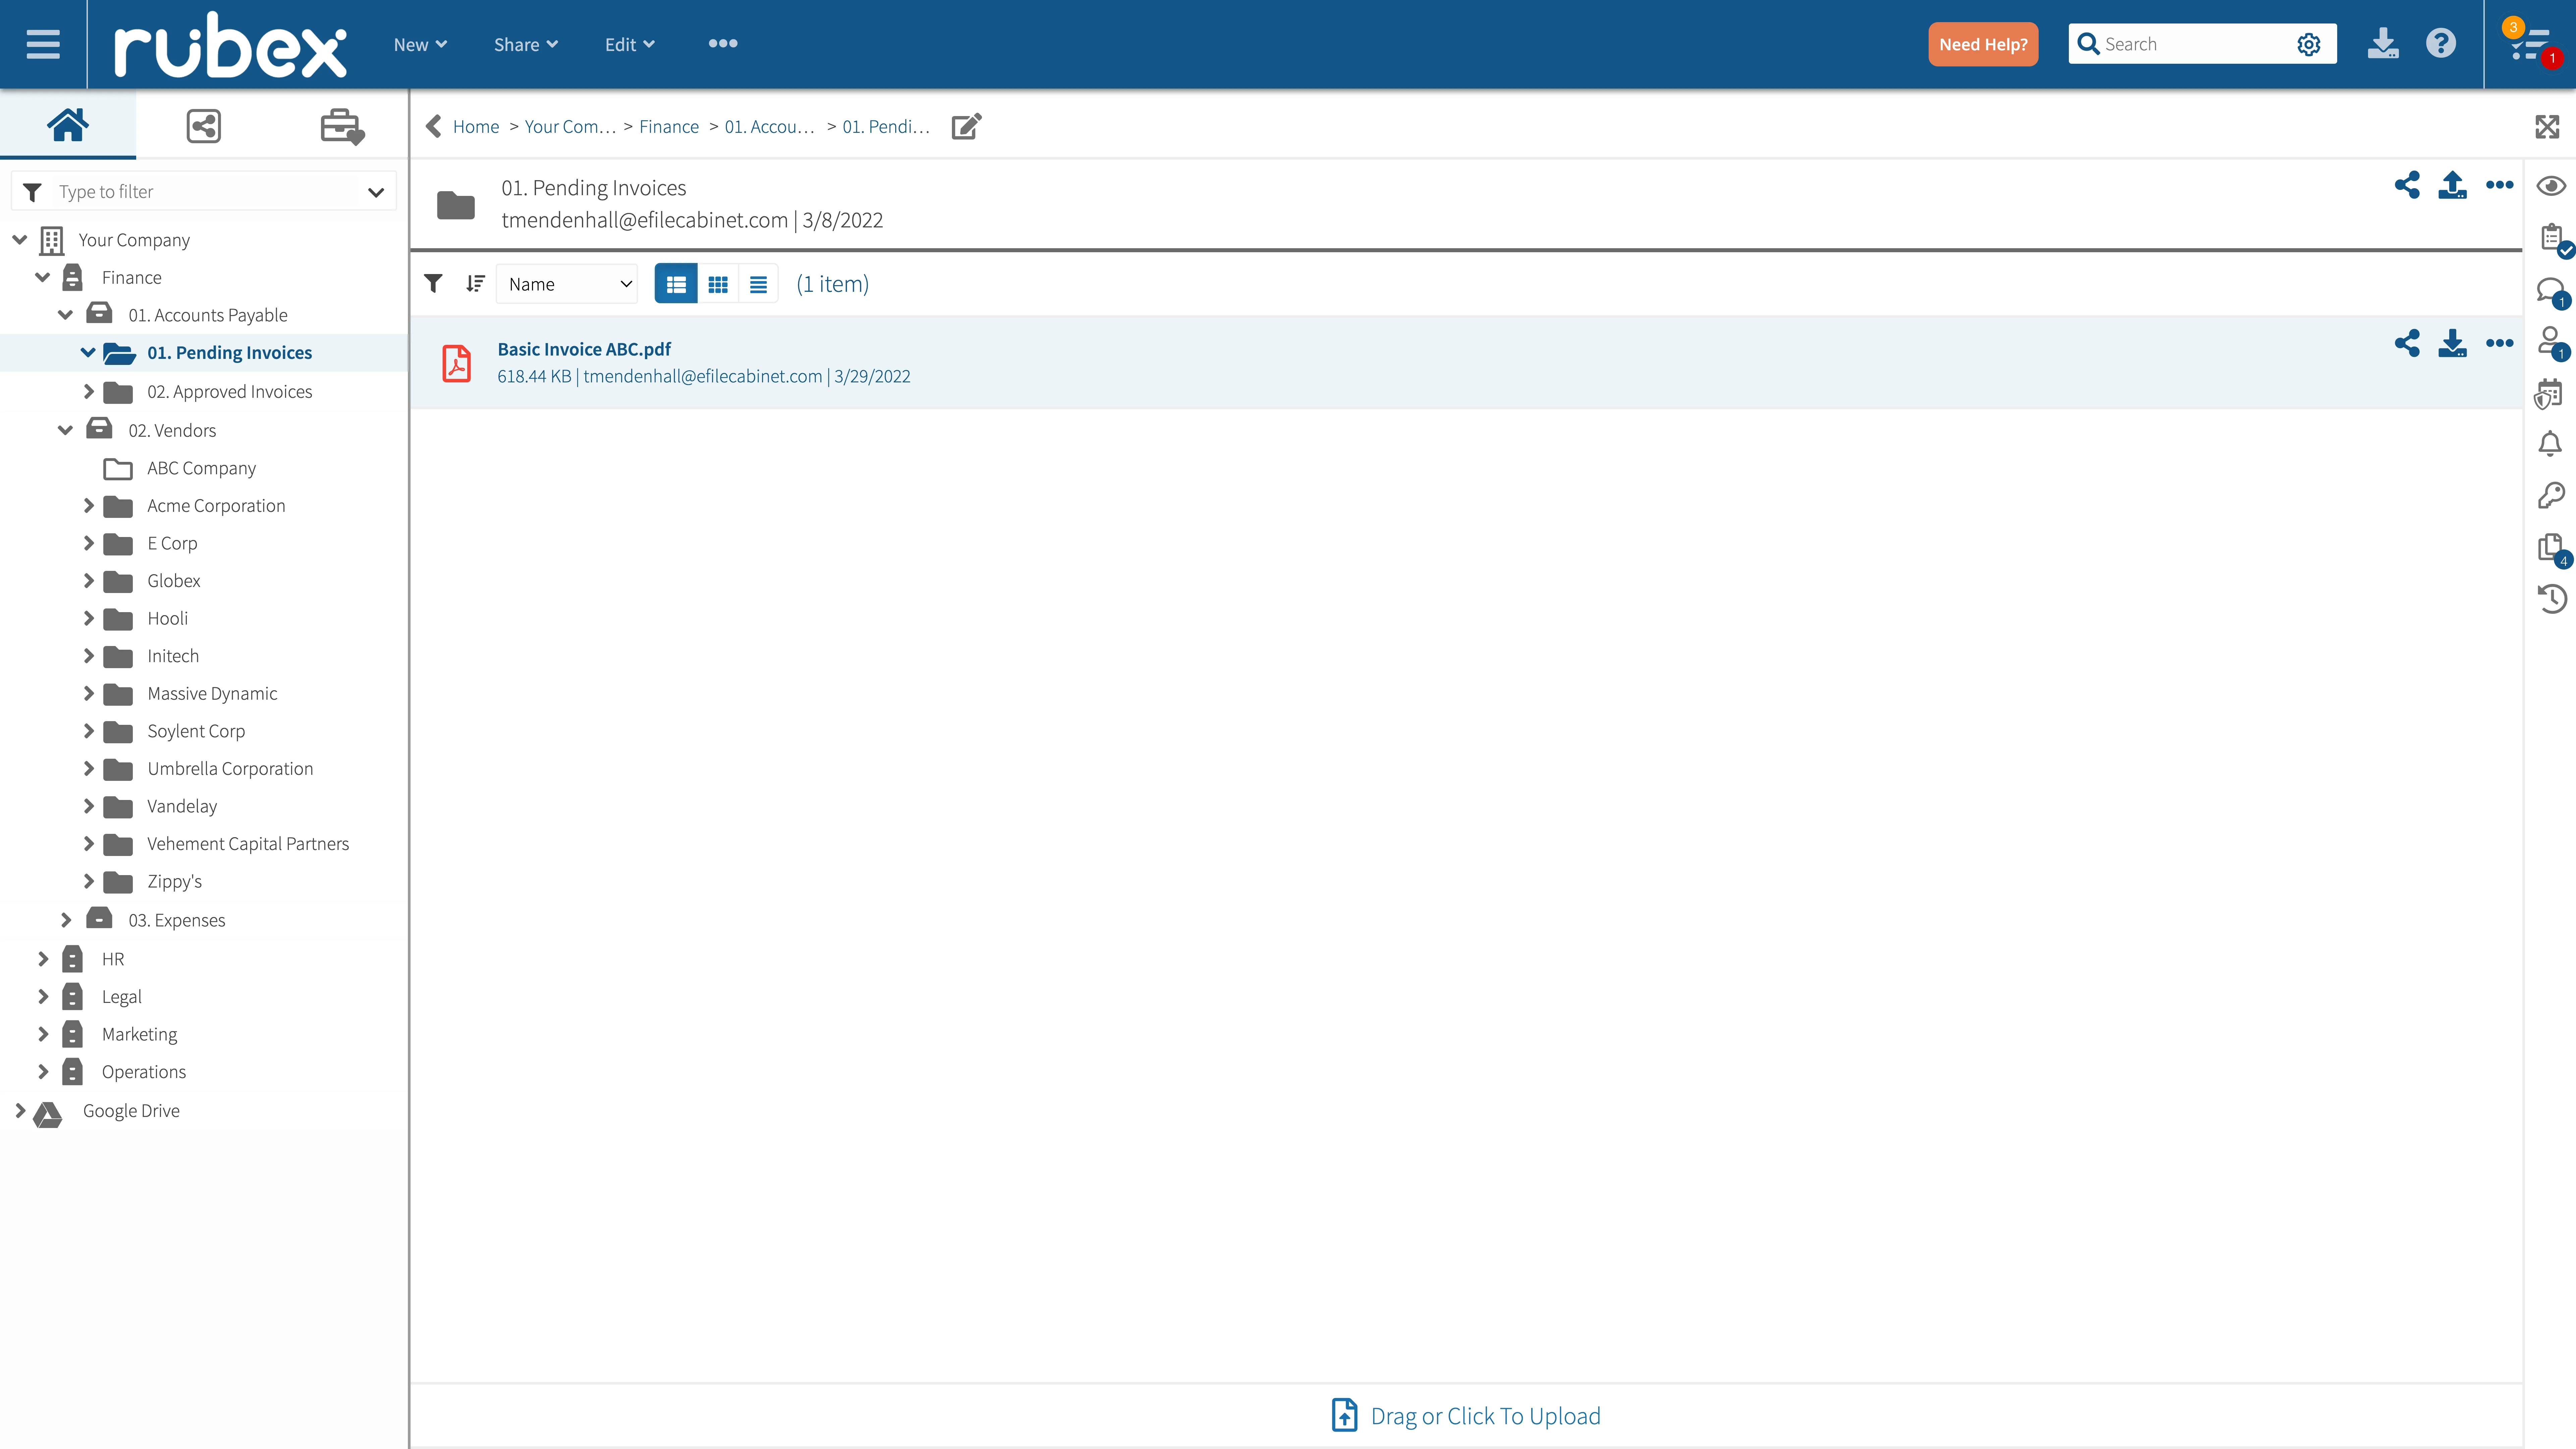
Task: Open the governance calendar shield icon
Action: [x=2549, y=394]
